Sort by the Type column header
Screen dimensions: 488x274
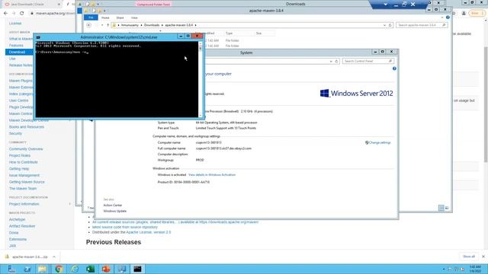click(229, 33)
